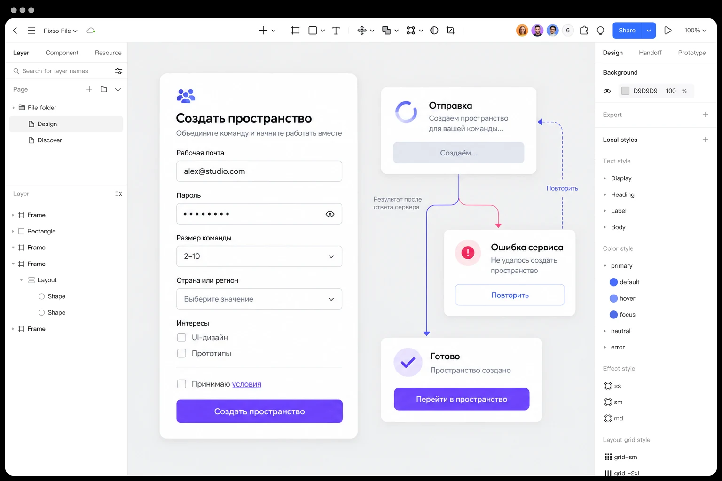Collapse the primary color style group
The image size is (722, 481).
605,266
